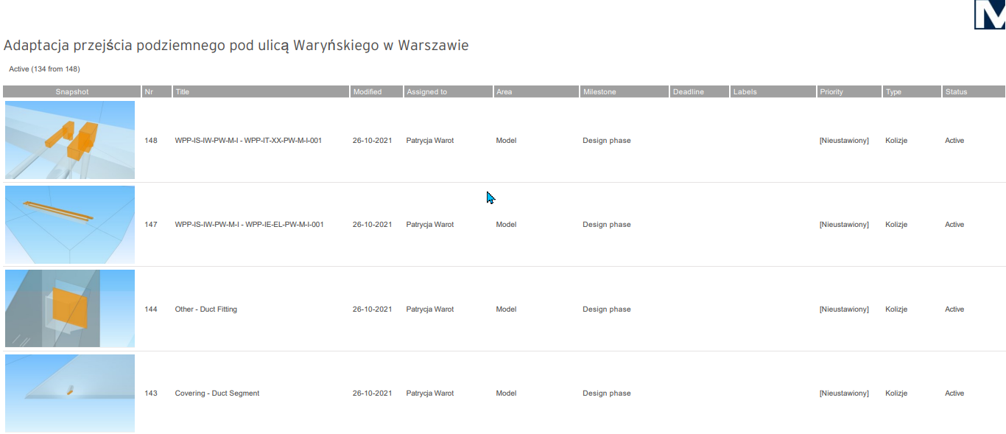Select the title Other - Duct Fitting
This screenshot has height=434, width=1006.
tap(206, 309)
